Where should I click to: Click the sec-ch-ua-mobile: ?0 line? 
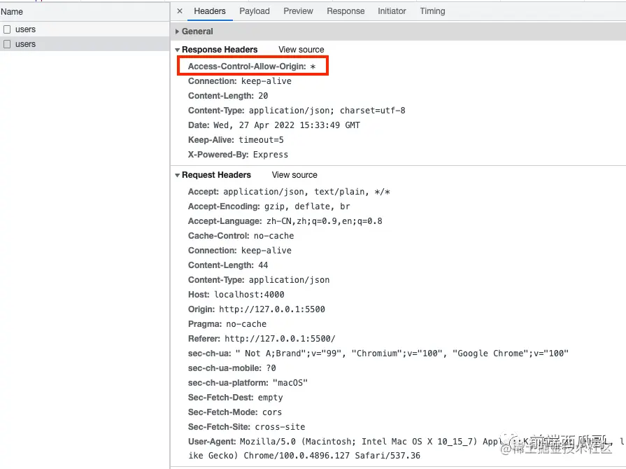pos(232,368)
